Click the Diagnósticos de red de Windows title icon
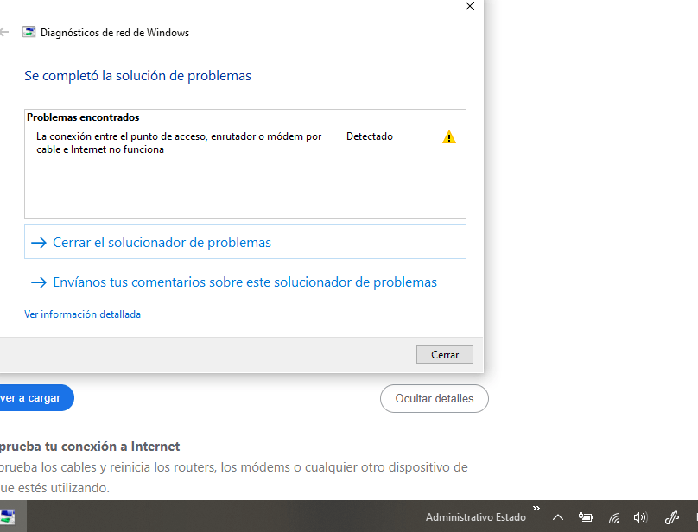 click(29, 32)
